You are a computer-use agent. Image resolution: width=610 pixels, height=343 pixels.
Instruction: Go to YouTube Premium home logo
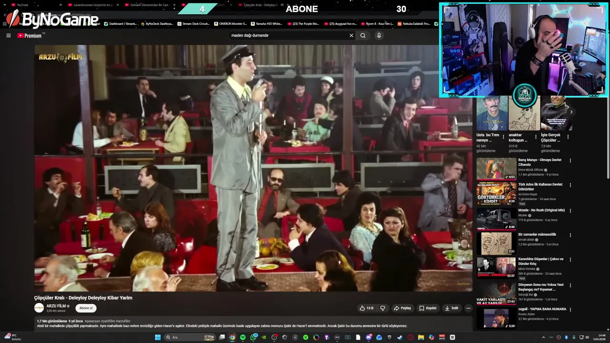tap(30, 35)
